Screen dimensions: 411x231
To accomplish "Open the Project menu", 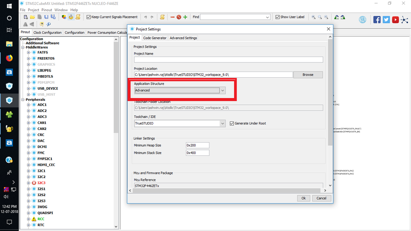I will [34, 10].
